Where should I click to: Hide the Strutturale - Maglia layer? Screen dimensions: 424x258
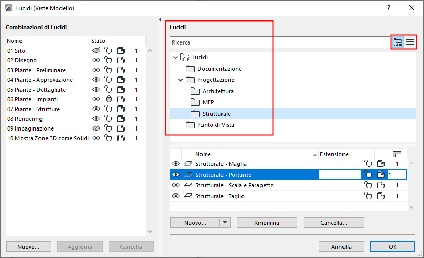[176, 164]
